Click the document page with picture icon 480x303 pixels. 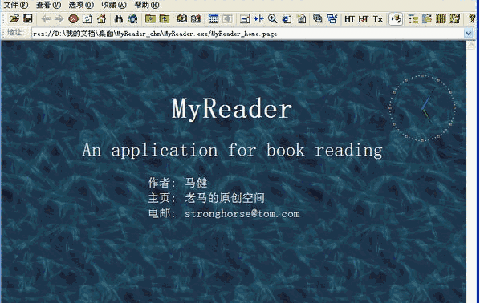[x=302, y=19]
